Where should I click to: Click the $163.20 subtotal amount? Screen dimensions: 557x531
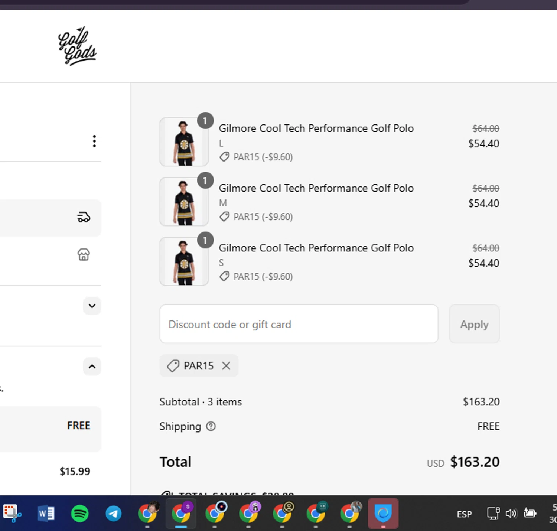point(481,402)
